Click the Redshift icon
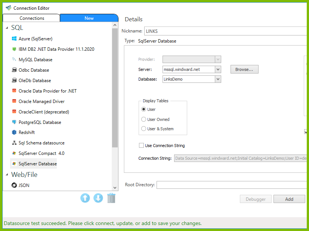The image size is (309, 231). click(14, 132)
